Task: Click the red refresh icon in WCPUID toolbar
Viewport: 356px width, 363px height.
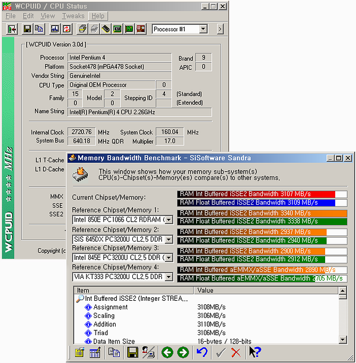Action: (66, 29)
